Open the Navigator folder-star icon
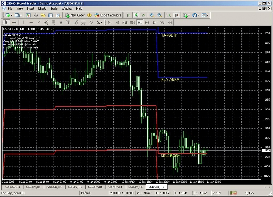This screenshot has width=273, height=197. (x=43, y=15)
